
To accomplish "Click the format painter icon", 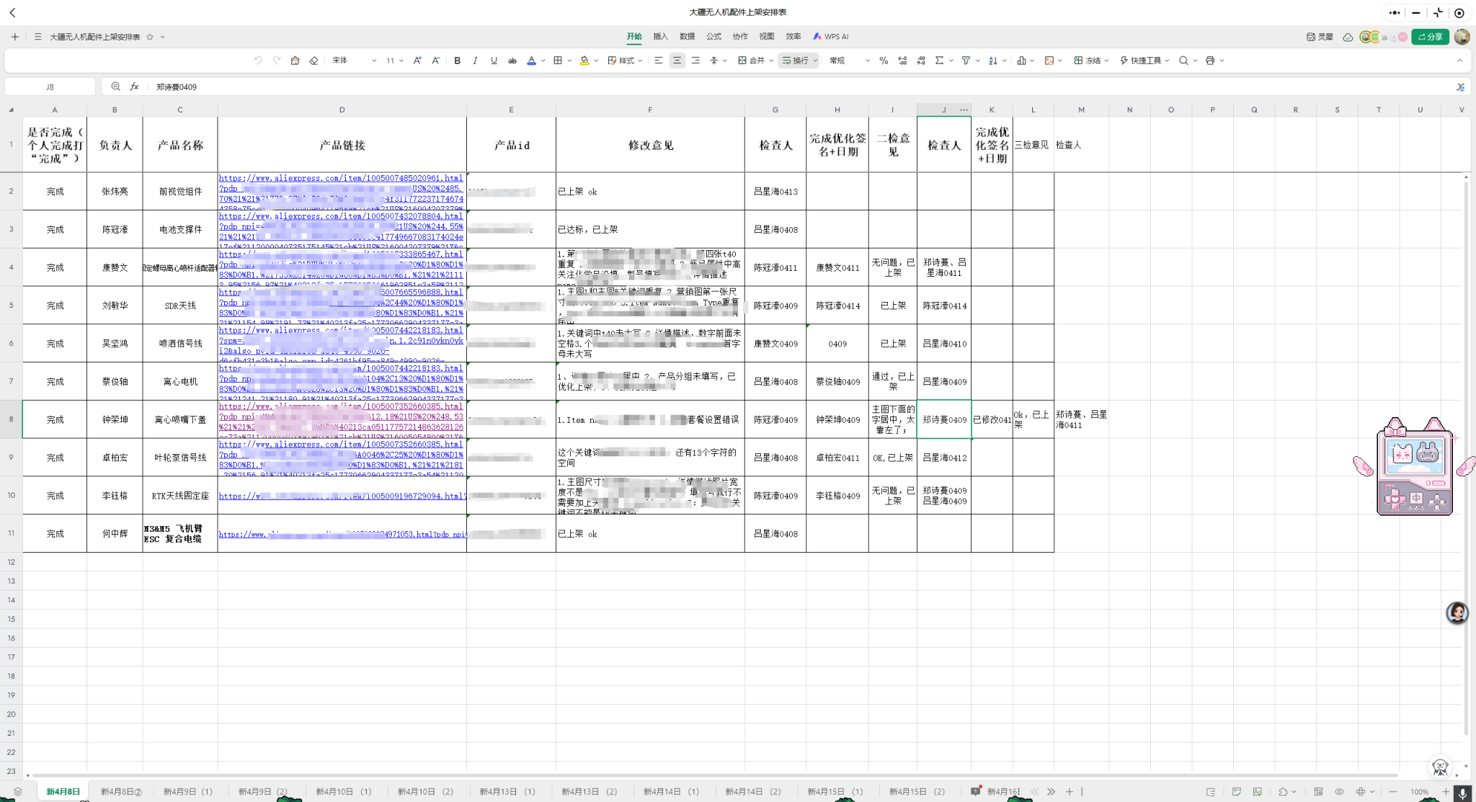I will 295,61.
